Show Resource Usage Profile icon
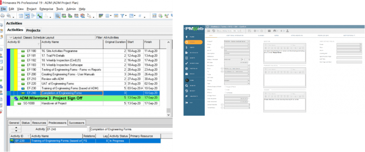Viewport: 365px width, 152px height. (x=83, y=16)
